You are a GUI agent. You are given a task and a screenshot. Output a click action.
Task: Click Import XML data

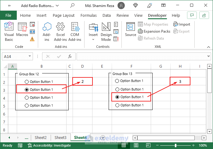click(182, 24)
